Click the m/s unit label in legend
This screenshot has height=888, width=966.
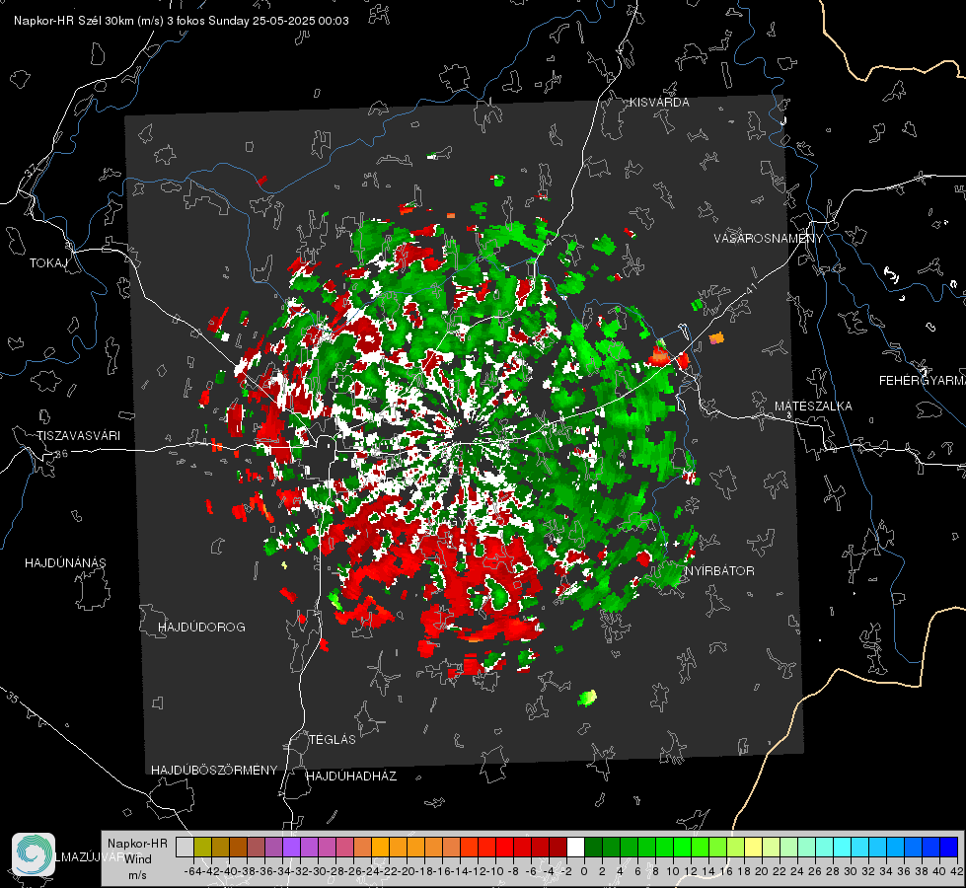tap(137, 875)
